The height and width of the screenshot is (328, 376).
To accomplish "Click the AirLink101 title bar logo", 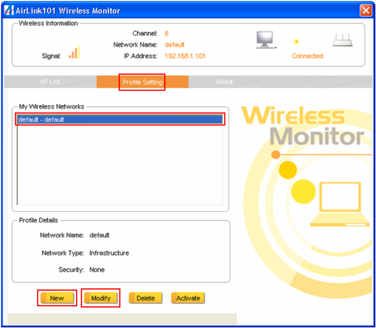I will click(x=9, y=10).
